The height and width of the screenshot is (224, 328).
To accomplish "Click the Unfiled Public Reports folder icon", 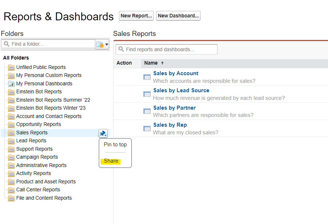I will pyautogui.click(x=11, y=67).
